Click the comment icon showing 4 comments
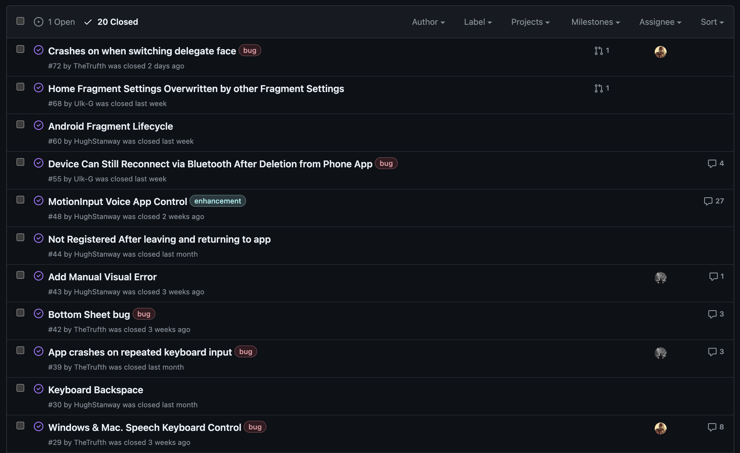The width and height of the screenshot is (740, 453). click(x=712, y=164)
